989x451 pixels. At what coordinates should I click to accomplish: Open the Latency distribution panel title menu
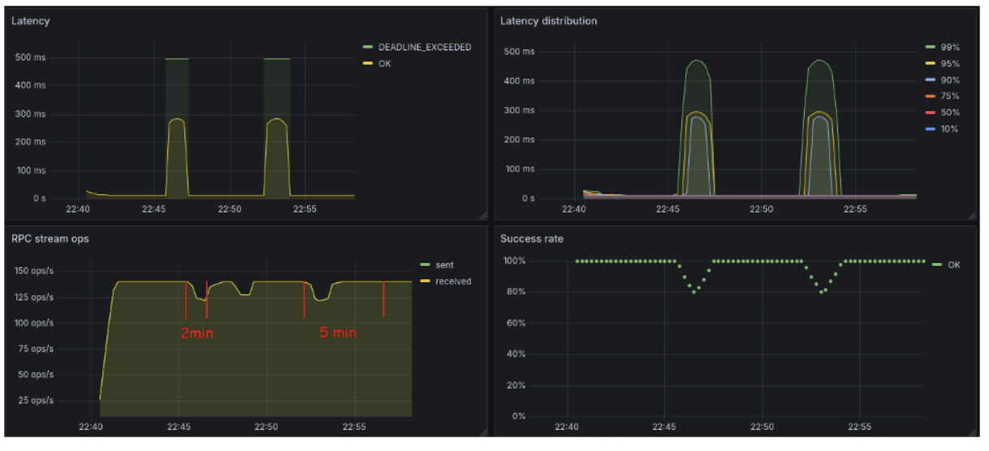(x=548, y=20)
